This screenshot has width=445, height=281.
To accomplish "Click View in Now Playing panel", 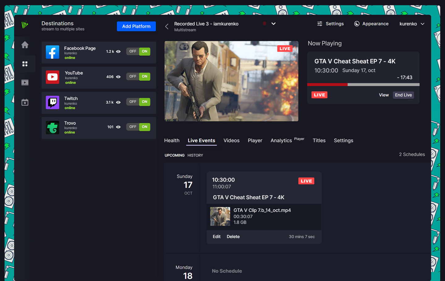I will [x=384, y=95].
